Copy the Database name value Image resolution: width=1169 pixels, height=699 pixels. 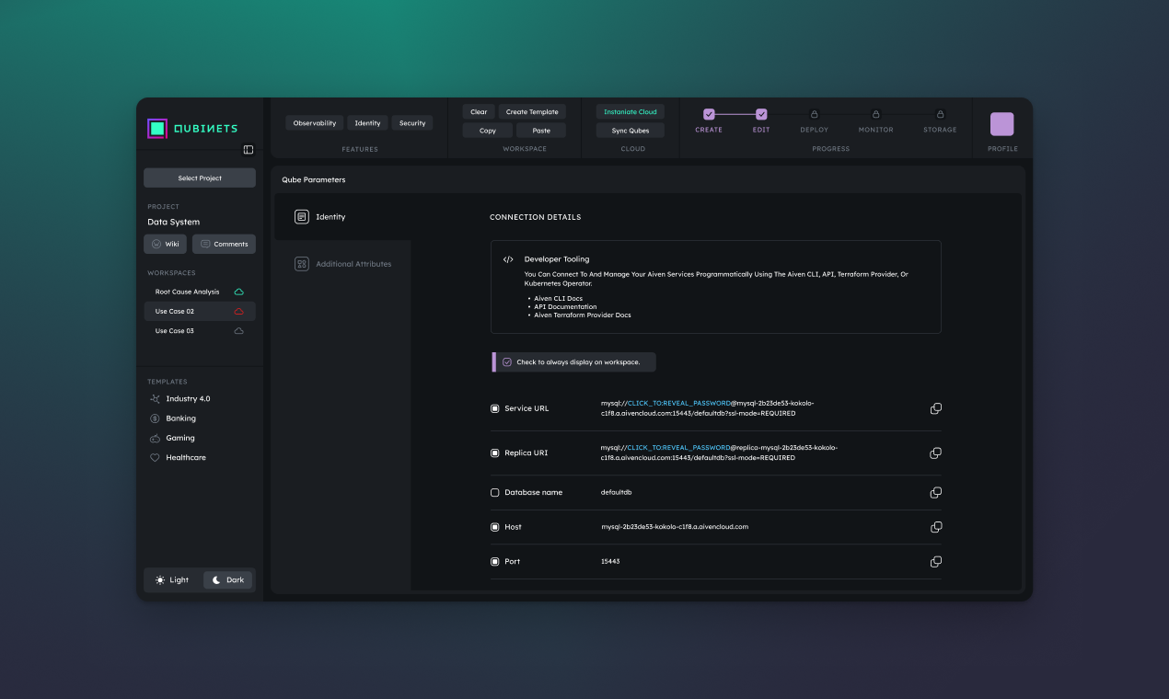tap(936, 493)
